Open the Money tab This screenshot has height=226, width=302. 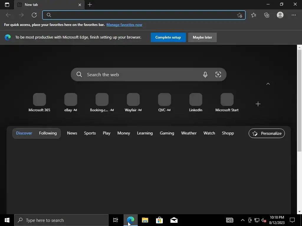pyautogui.click(x=124, y=133)
